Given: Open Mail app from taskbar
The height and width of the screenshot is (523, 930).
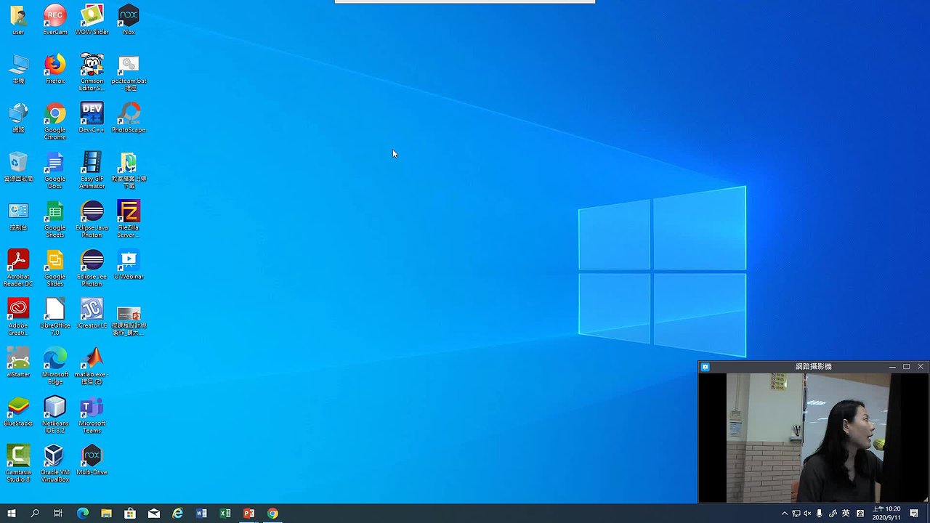Looking at the screenshot, I should [154, 514].
